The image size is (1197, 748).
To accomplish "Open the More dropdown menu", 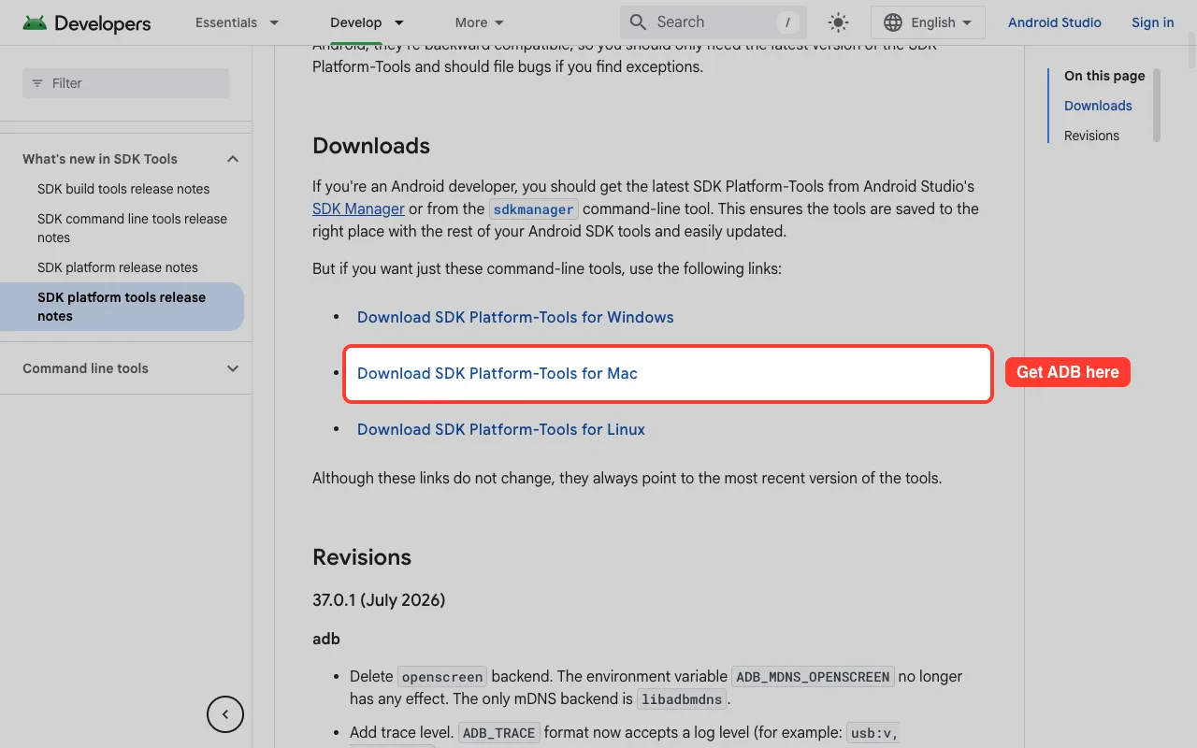I will pos(480,22).
